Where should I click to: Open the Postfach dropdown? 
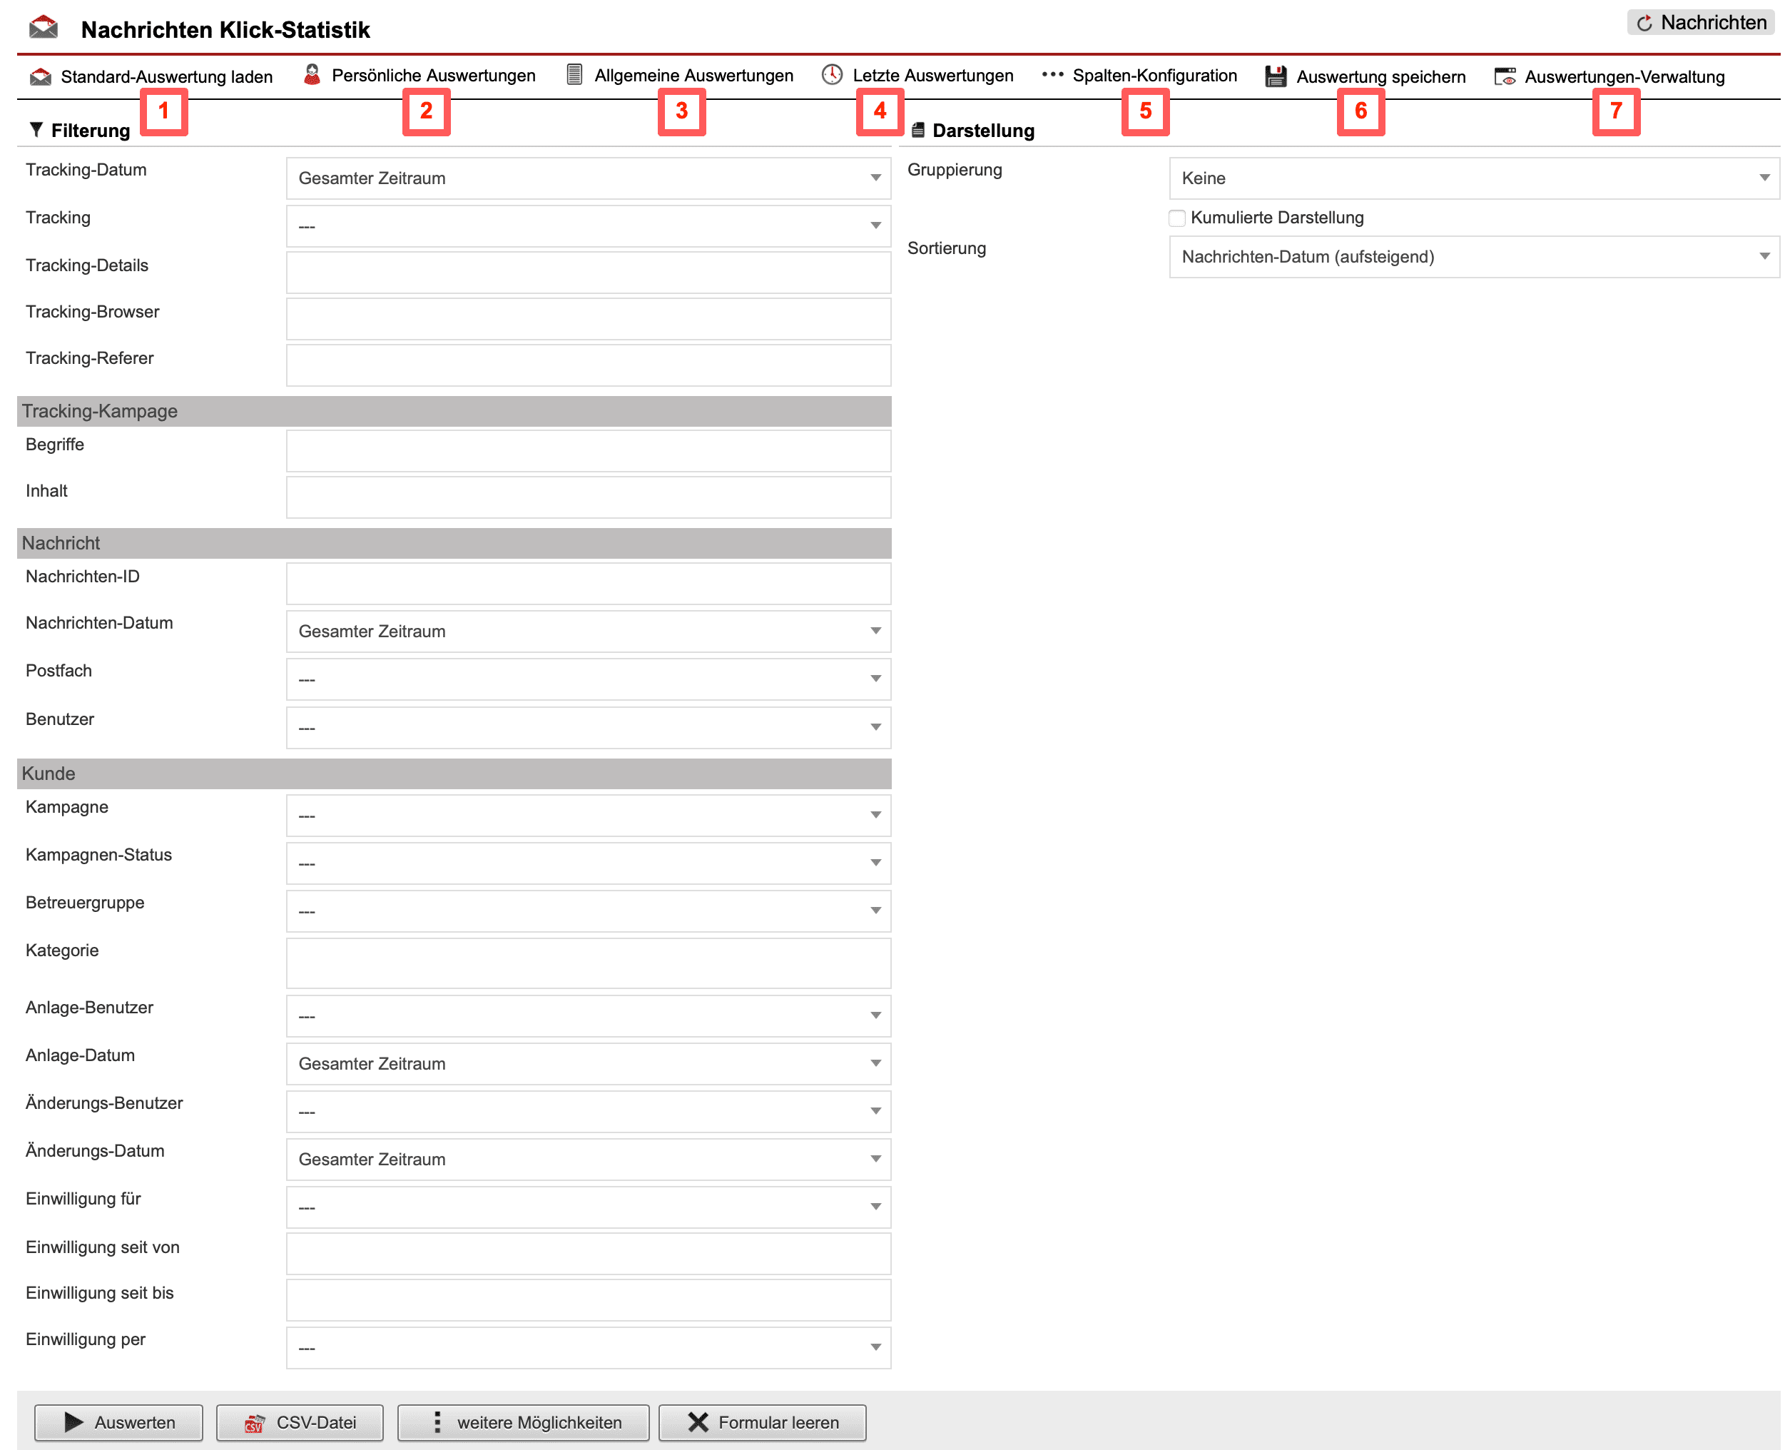(588, 679)
